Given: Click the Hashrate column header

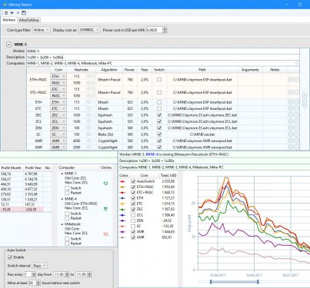Looking at the screenshot, I should [x=81, y=70].
